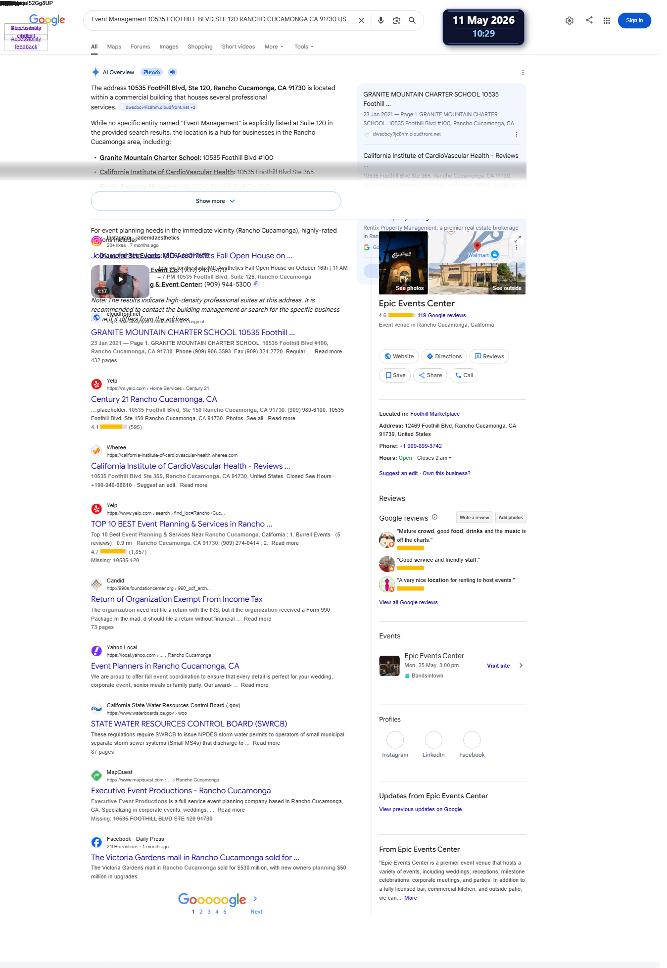Go to results page 2
Screen dimensions: 667x968
(201, 912)
